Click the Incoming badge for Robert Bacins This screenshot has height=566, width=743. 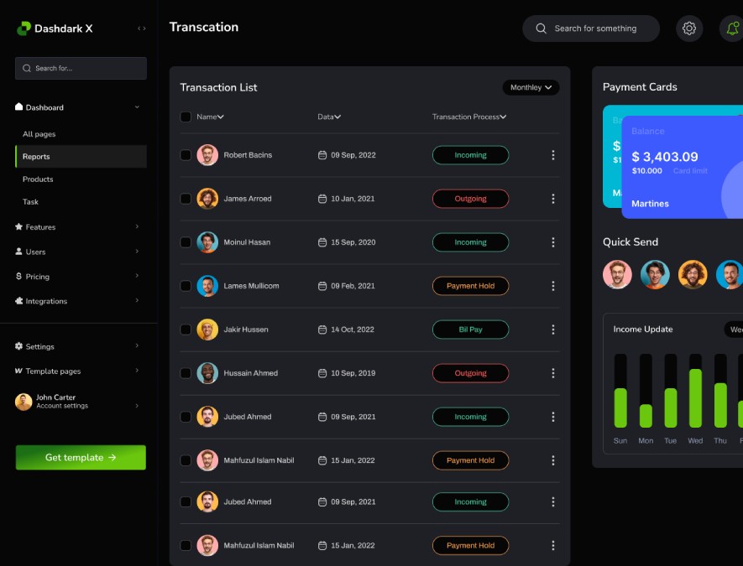470,155
